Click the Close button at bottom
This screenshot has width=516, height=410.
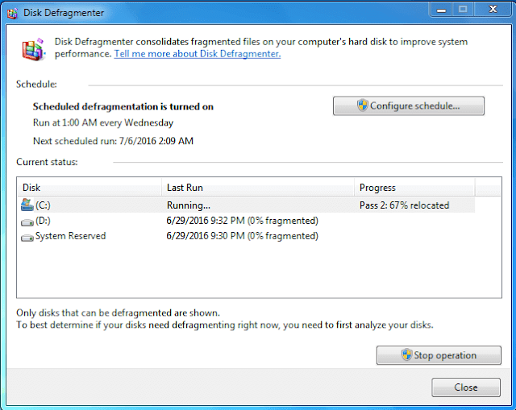(x=466, y=387)
